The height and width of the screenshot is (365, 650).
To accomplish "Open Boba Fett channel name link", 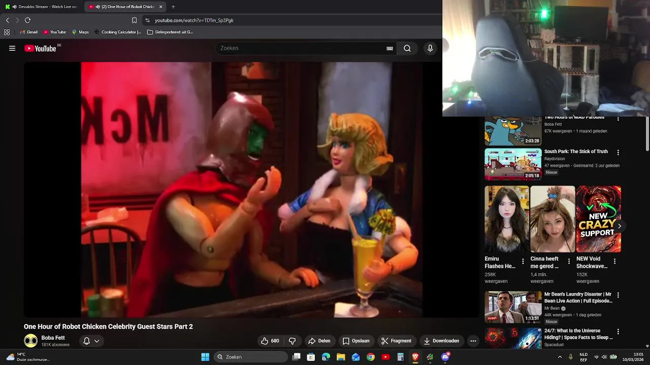I will click(53, 338).
